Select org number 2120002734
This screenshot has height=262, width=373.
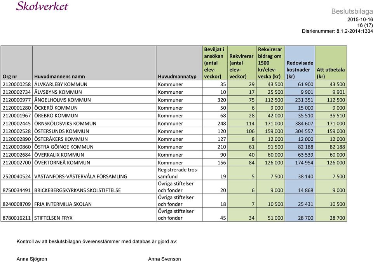[17, 92]
